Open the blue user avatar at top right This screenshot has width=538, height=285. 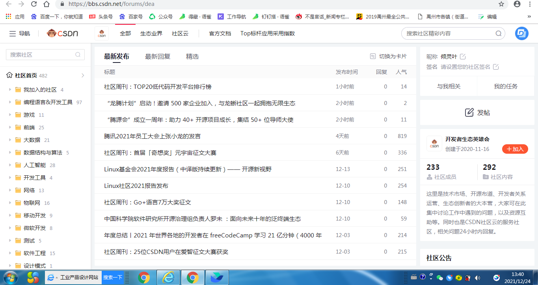pos(522,33)
